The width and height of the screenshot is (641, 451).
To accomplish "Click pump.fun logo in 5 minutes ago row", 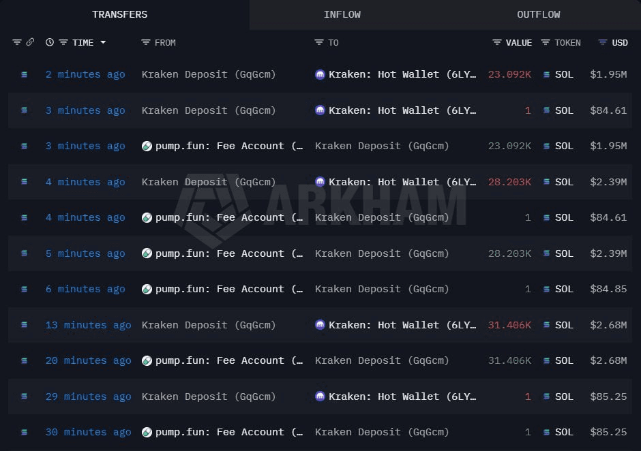I will coord(147,253).
